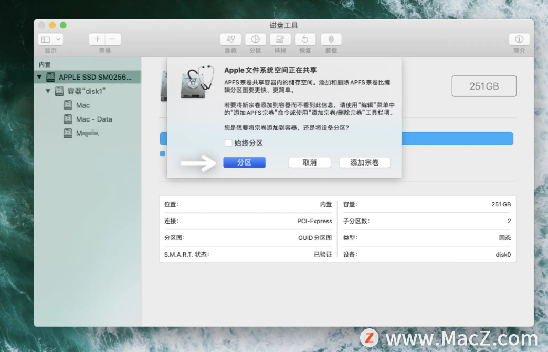Open the sidebar view (显示) dropdown
This screenshot has height=352, width=548.
point(51,39)
